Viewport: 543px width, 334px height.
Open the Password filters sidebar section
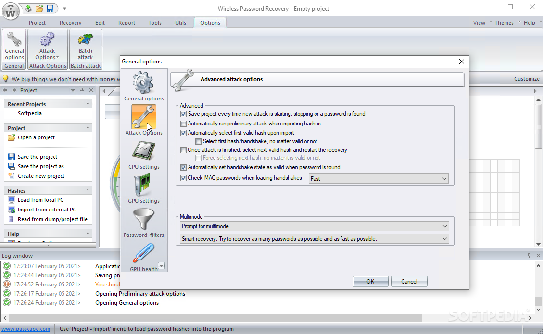click(x=144, y=223)
